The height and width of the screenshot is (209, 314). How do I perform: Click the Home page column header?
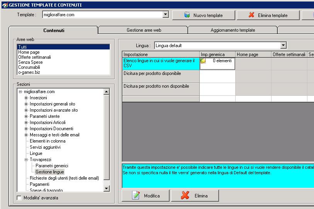253,54
